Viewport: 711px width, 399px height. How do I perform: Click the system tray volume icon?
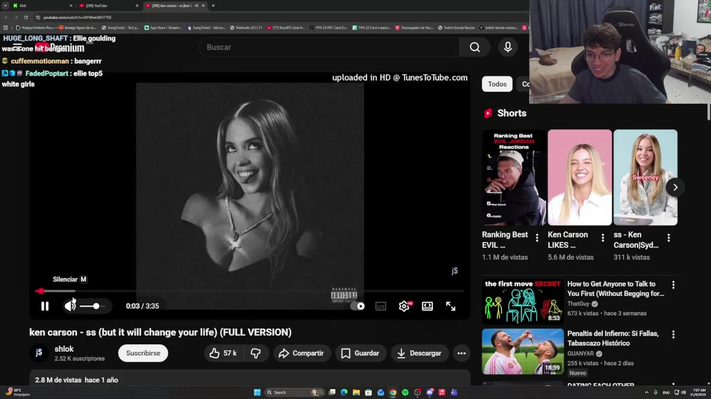pyautogui.click(x=683, y=392)
